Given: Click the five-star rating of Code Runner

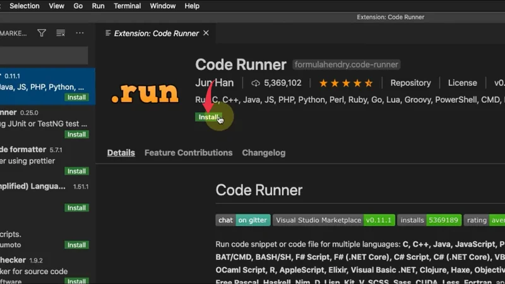Looking at the screenshot, I should tap(345, 83).
